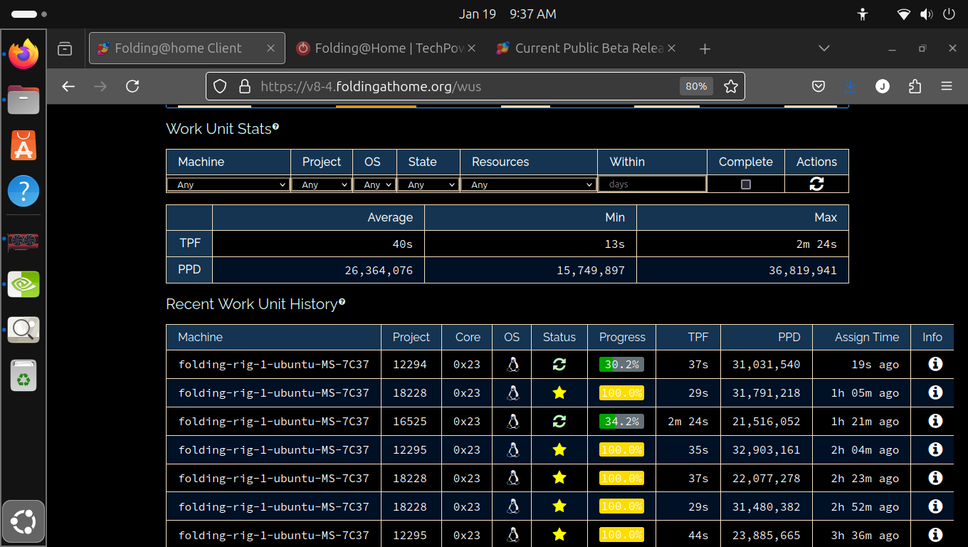Open the Firefox View icon left of the tabs
The image size is (968, 547).
click(65, 48)
